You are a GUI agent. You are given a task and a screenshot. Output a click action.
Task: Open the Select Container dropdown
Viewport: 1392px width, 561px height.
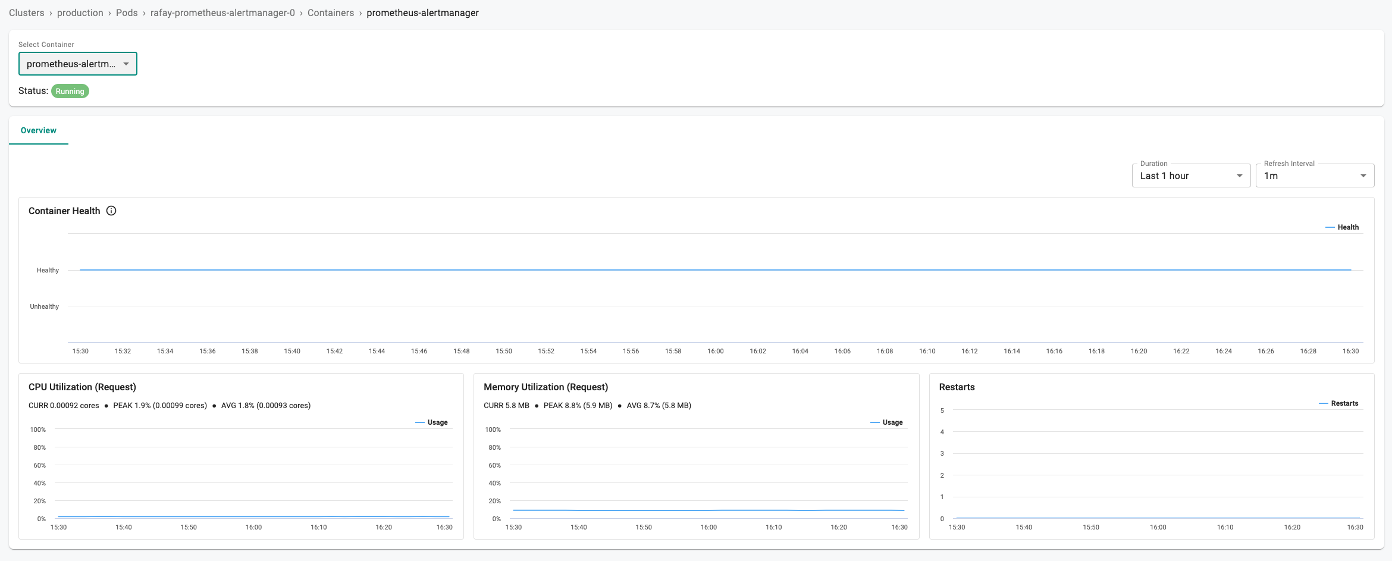point(78,64)
